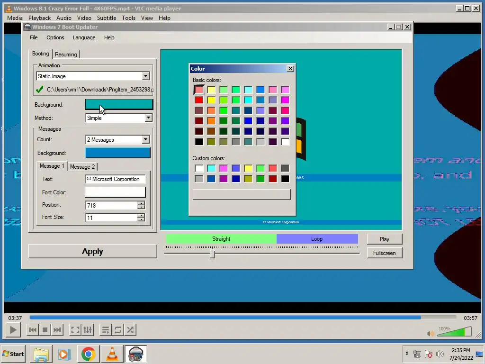Screen dimensions: 485x364
Task: Click system tray volume icon
Action: click(440, 354)
